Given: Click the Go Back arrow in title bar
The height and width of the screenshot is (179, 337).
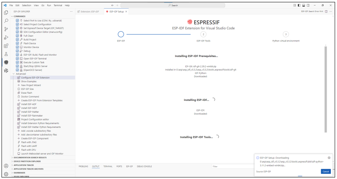Looking at the screenshot, I should click(112, 5).
